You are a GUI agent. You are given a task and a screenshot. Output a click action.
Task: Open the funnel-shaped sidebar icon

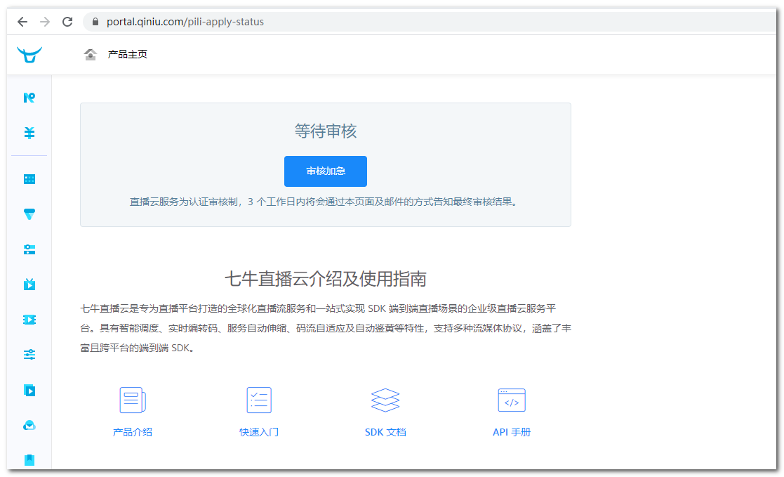click(x=29, y=214)
